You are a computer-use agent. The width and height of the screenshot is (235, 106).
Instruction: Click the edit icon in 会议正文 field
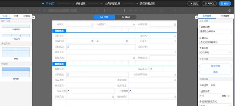pyautogui.click(x=151, y=69)
